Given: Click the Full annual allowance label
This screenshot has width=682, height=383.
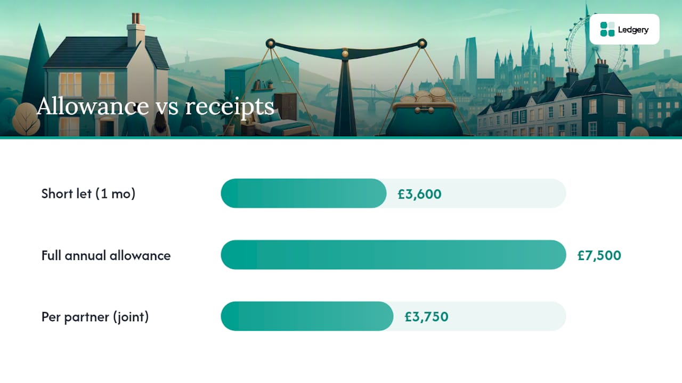Looking at the screenshot, I should tap(106, 255).
